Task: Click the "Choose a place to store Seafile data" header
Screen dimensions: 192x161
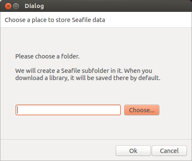Action: tap(55, 20)
